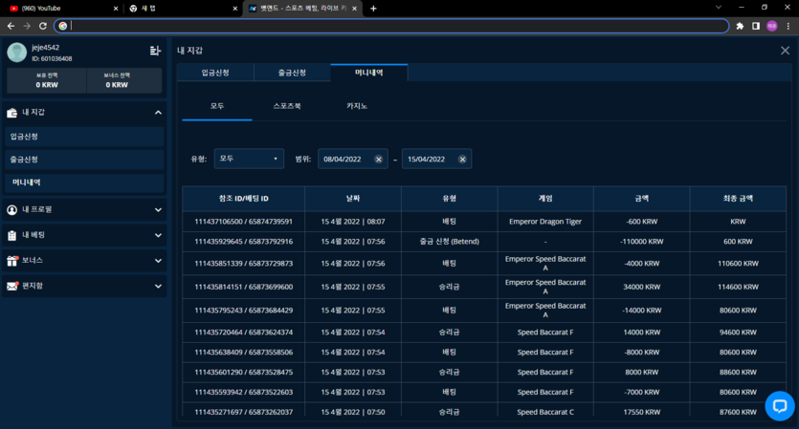Viewport: 799px width, 429px height.
Task: Click the 참조 ID/베팅 ID column header
Action: 244,199
